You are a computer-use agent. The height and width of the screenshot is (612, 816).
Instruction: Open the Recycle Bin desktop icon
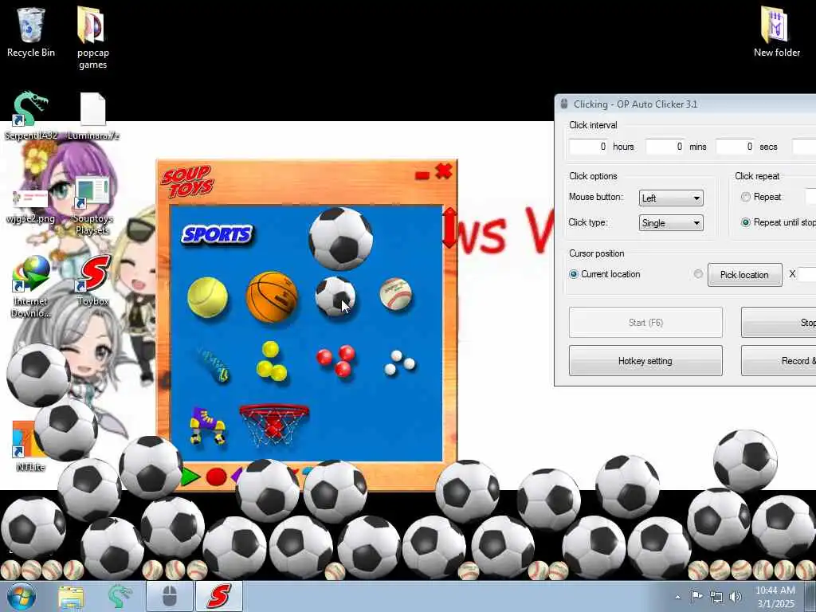31,32
